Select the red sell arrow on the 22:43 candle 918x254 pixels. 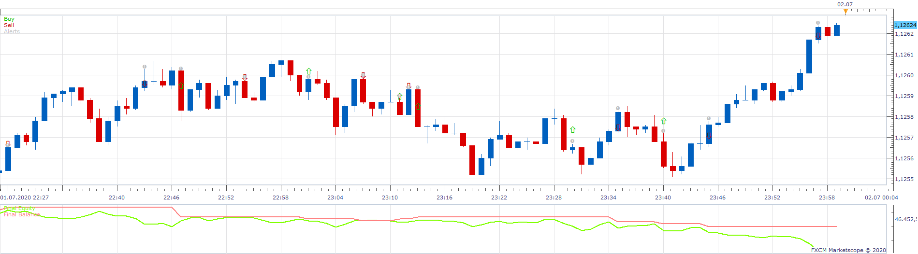[x=144, y=84]
